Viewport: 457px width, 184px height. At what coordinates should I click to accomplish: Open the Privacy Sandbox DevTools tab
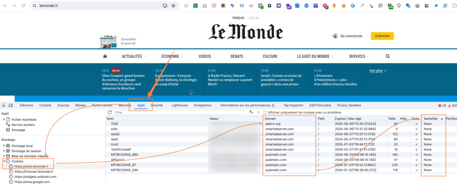pyautogui.click(x=349, y=105)
